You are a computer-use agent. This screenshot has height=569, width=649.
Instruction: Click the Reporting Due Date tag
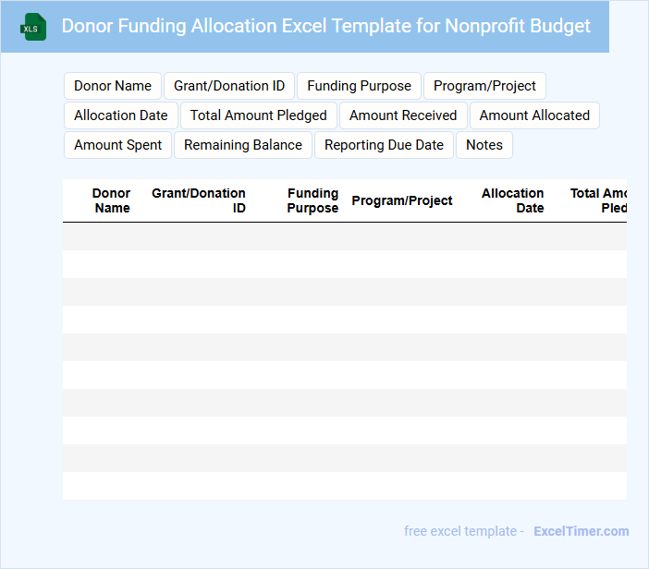click(x=384, y=145)
